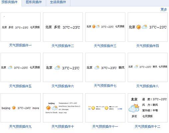The width and height of the screenshot is (169, 133).
Task: Click the sun icon in plugin ten preview
Action: (x=49, y=108)
